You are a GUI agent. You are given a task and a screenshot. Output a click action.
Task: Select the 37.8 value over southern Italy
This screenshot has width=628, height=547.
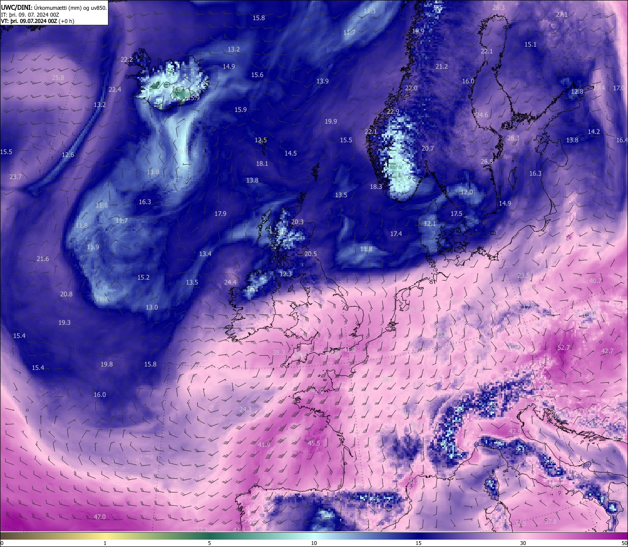click(x=550, y=522)
